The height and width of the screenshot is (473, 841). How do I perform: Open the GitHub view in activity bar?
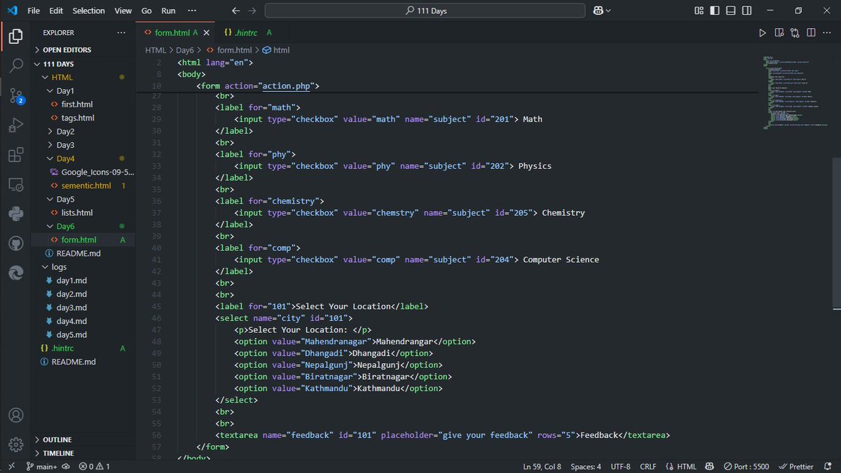(15, 244)
